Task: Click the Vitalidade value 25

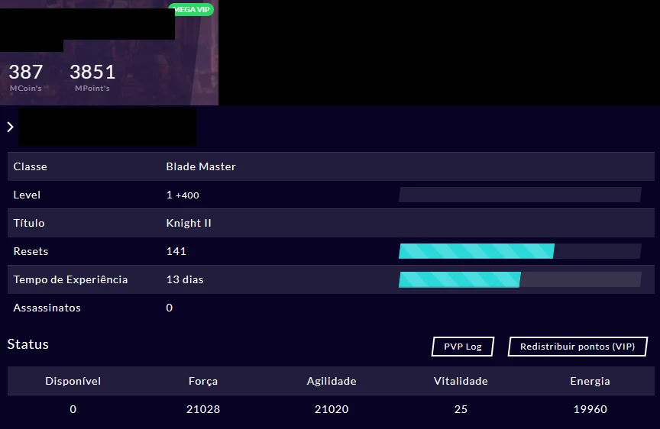Action: [x=461, y=409]
